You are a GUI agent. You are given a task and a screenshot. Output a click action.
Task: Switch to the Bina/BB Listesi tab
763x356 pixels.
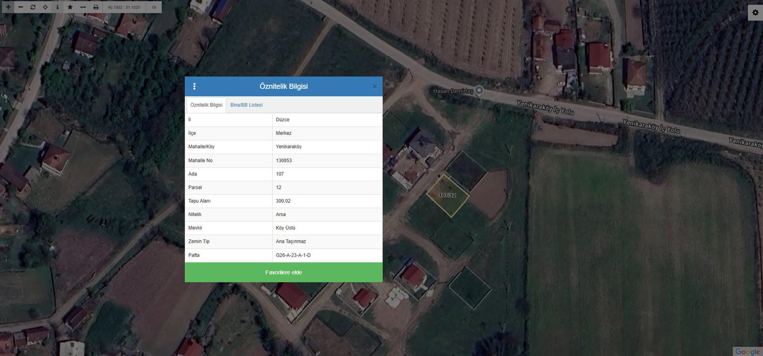pyautogui.click(x=246, y=105)
